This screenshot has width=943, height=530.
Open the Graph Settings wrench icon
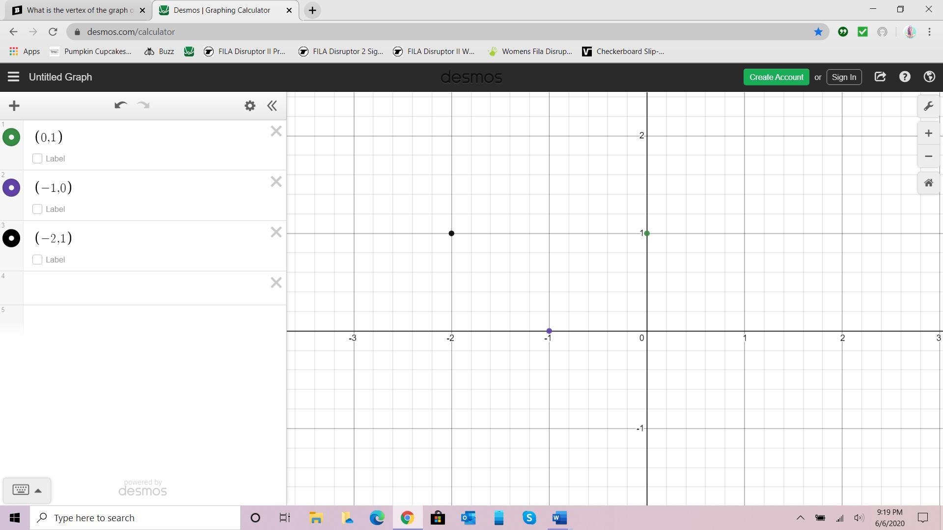[928, 106]
